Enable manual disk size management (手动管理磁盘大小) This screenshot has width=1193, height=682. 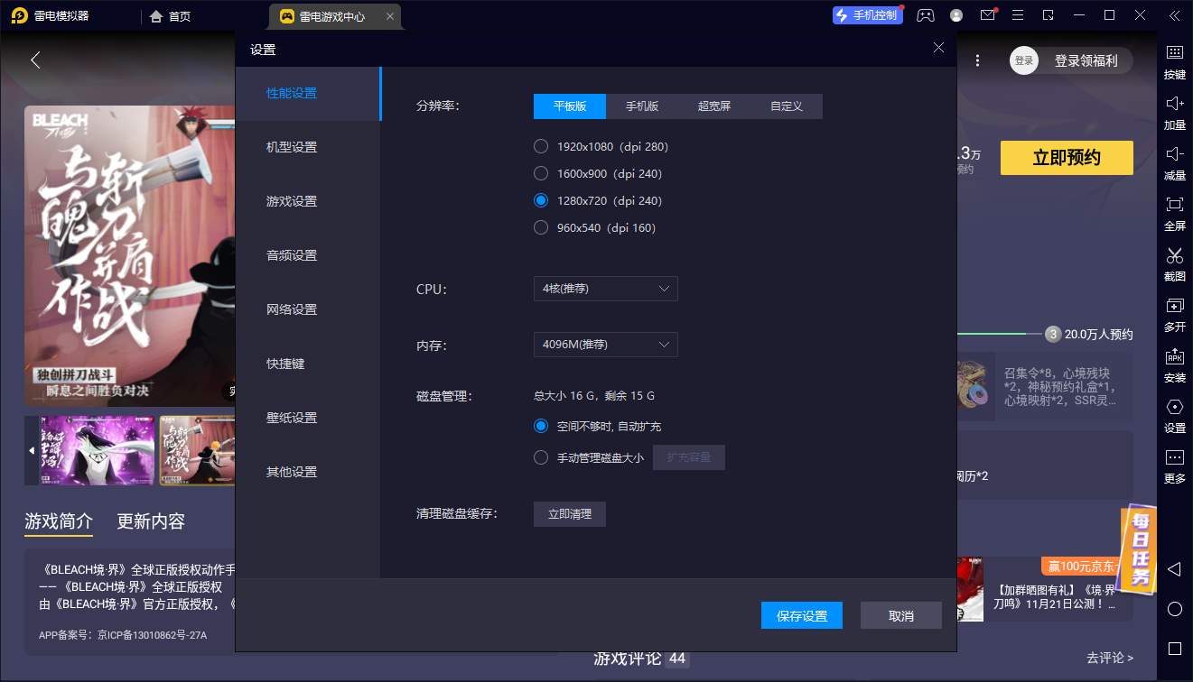(540, 456)
